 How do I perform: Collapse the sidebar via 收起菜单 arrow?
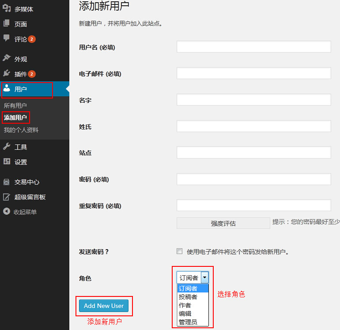pos(7,212)
